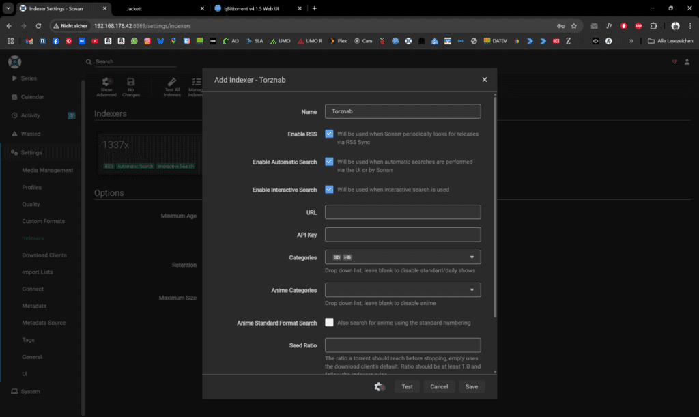699x417 pixels.
Task: Focus the URL input field
Action: (403, 212)
